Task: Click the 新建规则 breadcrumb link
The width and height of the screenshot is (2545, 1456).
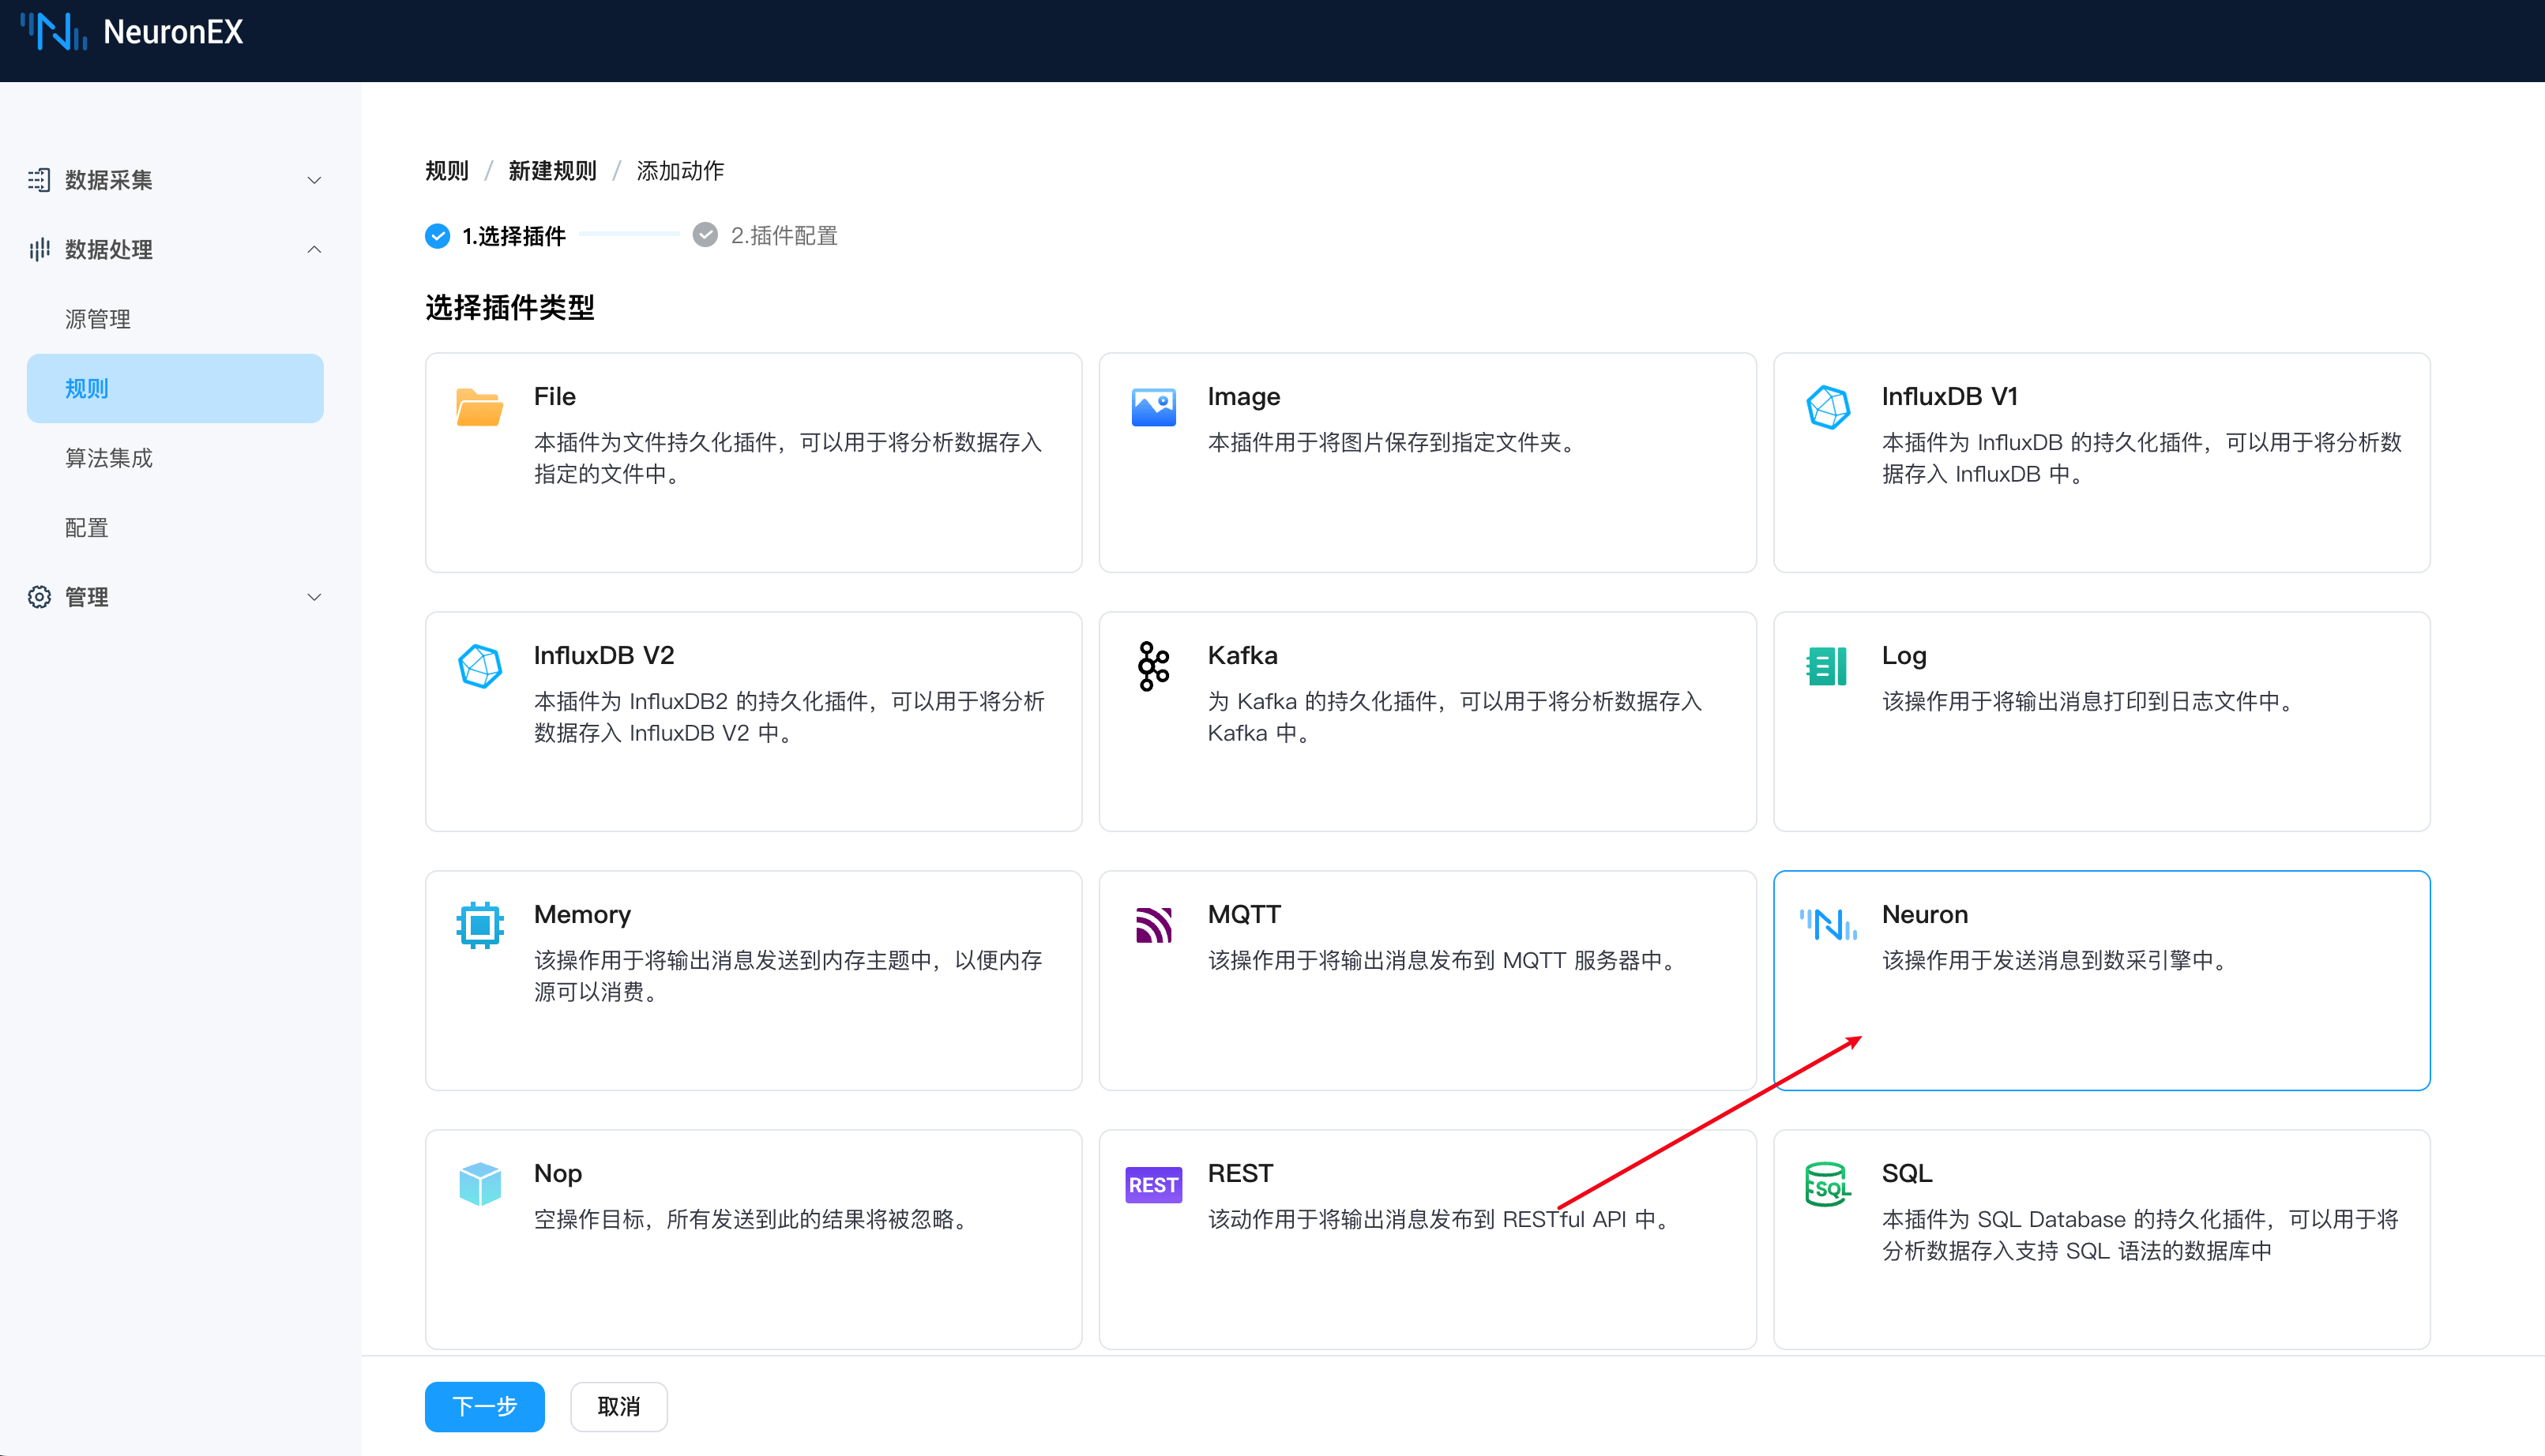Action: 551,171
